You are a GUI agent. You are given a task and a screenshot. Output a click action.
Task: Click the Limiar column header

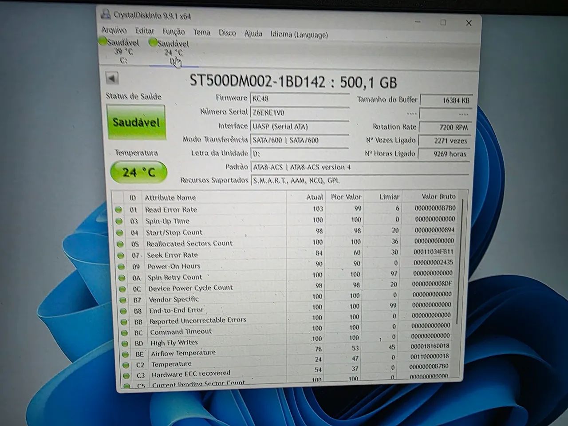coord(389,196)
